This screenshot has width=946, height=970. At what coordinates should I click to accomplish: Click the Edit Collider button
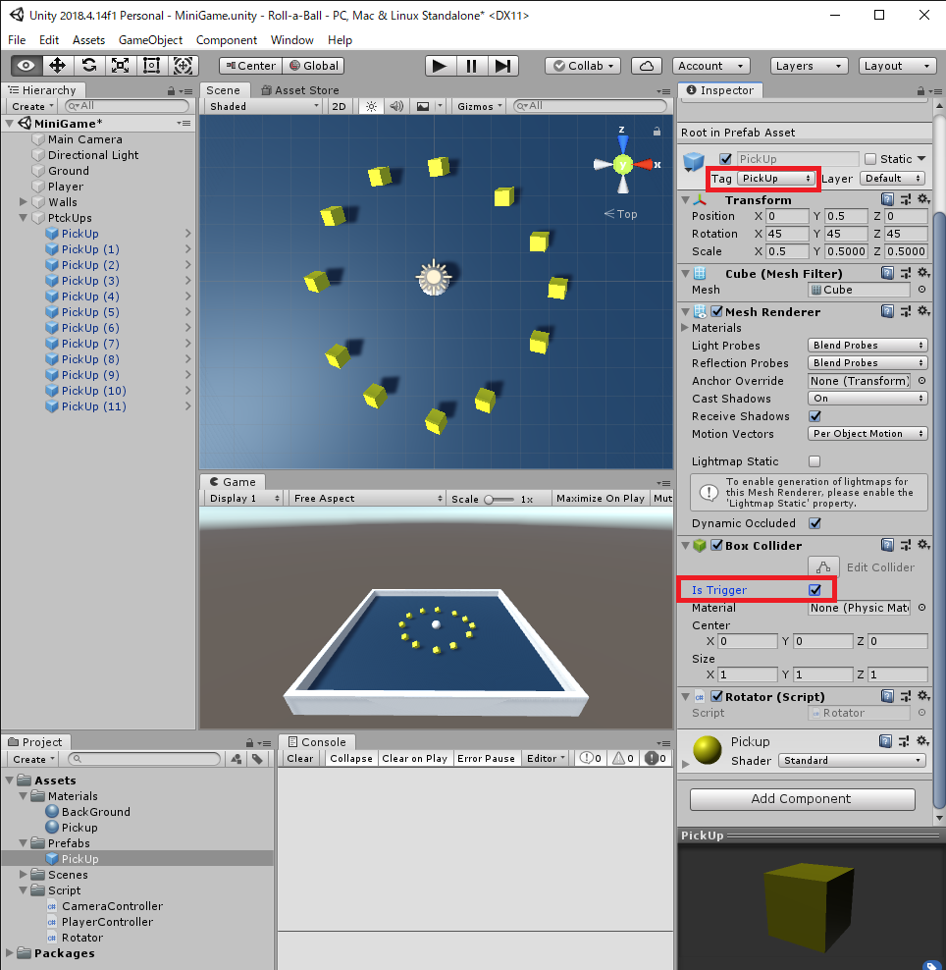pyautogui.click(x=823, y=567)
